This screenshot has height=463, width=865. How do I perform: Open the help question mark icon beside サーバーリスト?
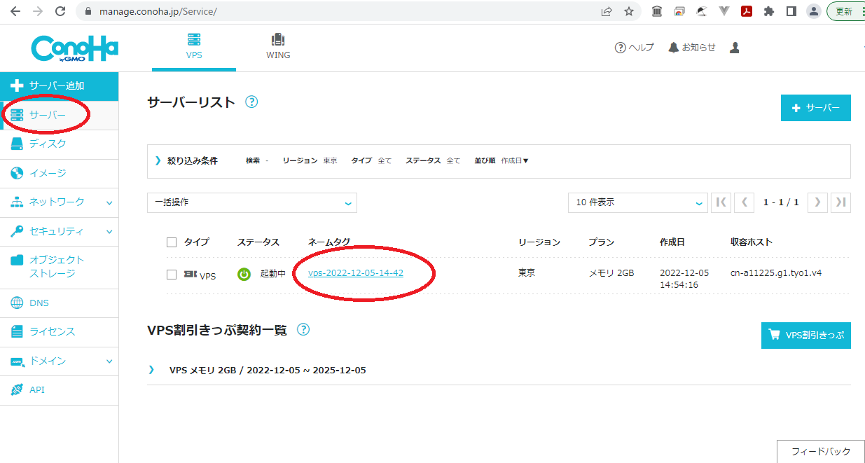click(x=251, y=102)
